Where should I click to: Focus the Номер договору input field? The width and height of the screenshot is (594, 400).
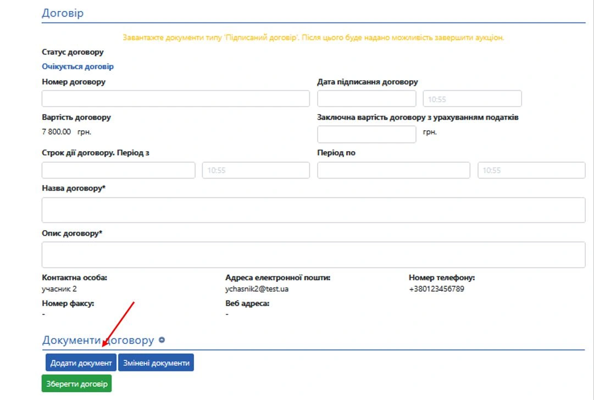[175, 99]
